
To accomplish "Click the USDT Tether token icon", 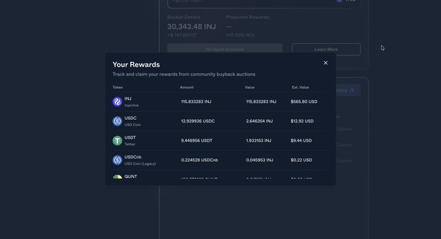I will point(117,141).
